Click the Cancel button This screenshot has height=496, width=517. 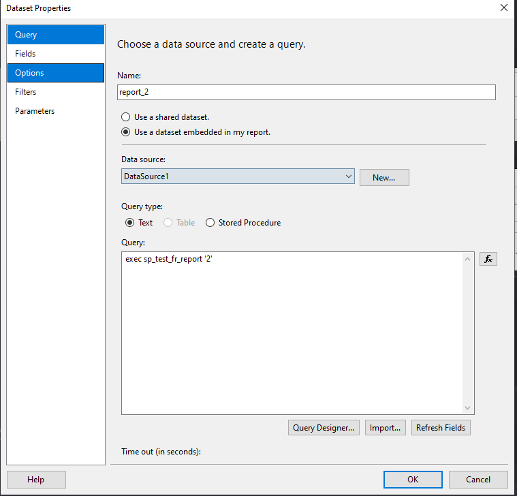478,480
